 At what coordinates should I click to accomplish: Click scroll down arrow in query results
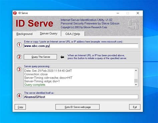(x=136, y=85)
